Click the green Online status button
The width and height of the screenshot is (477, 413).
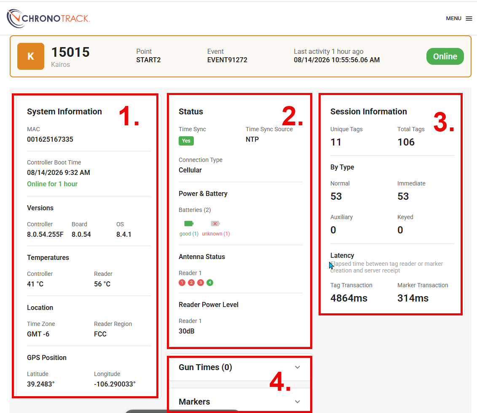point(445,56)
